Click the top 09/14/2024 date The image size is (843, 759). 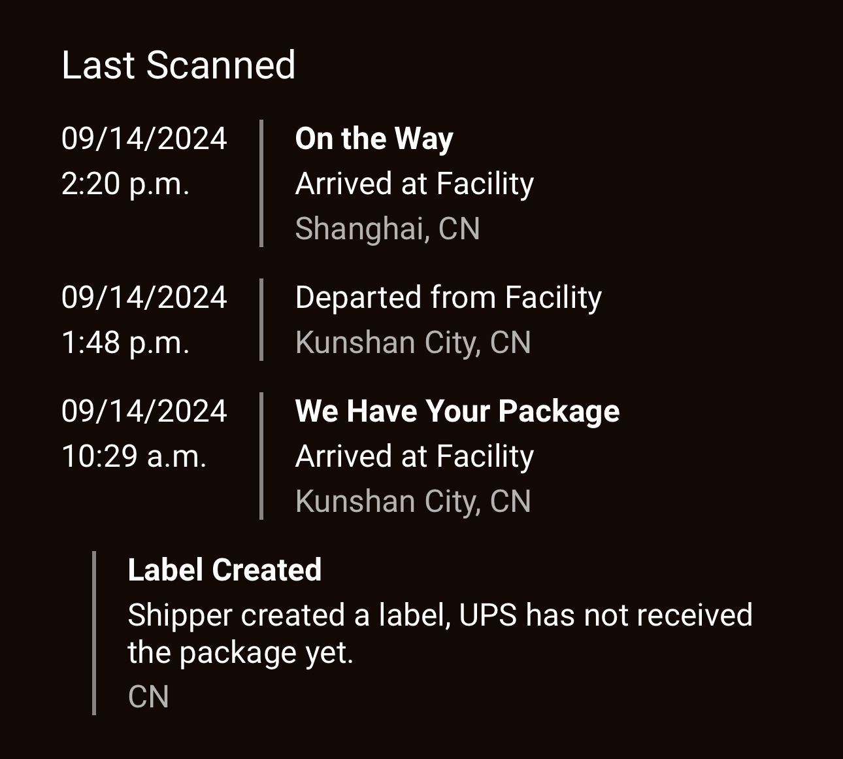144,139
